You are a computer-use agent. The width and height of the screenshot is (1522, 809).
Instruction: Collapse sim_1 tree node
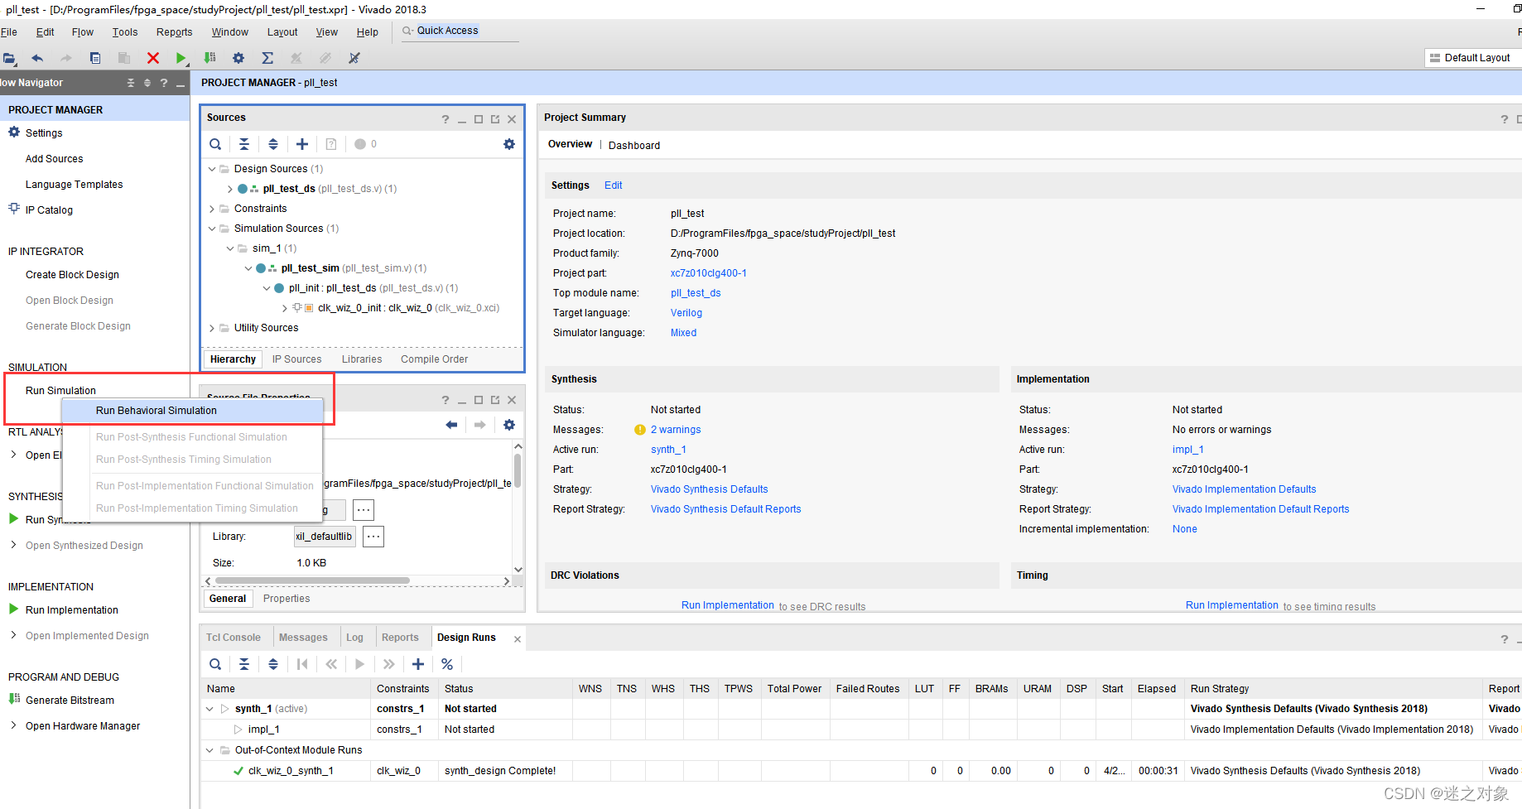(230, 248)
